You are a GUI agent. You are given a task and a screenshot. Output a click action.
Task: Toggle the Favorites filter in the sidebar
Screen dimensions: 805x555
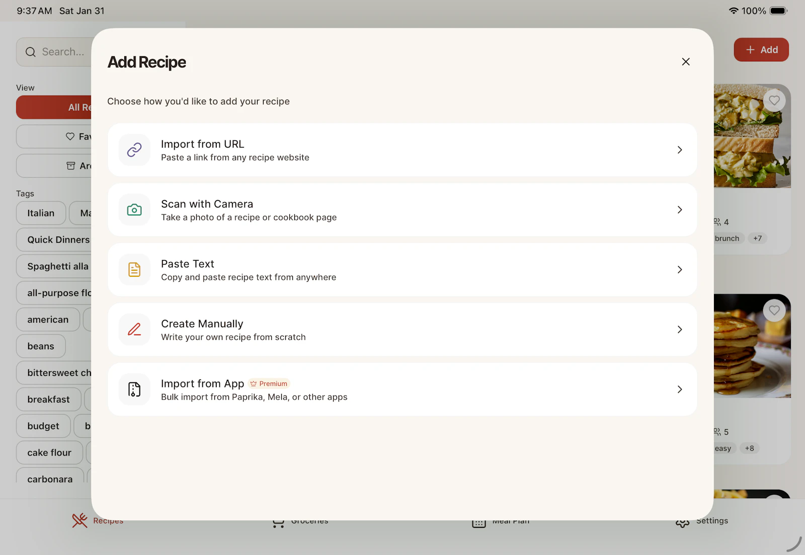pyautogui.click(x=70, y=136)
